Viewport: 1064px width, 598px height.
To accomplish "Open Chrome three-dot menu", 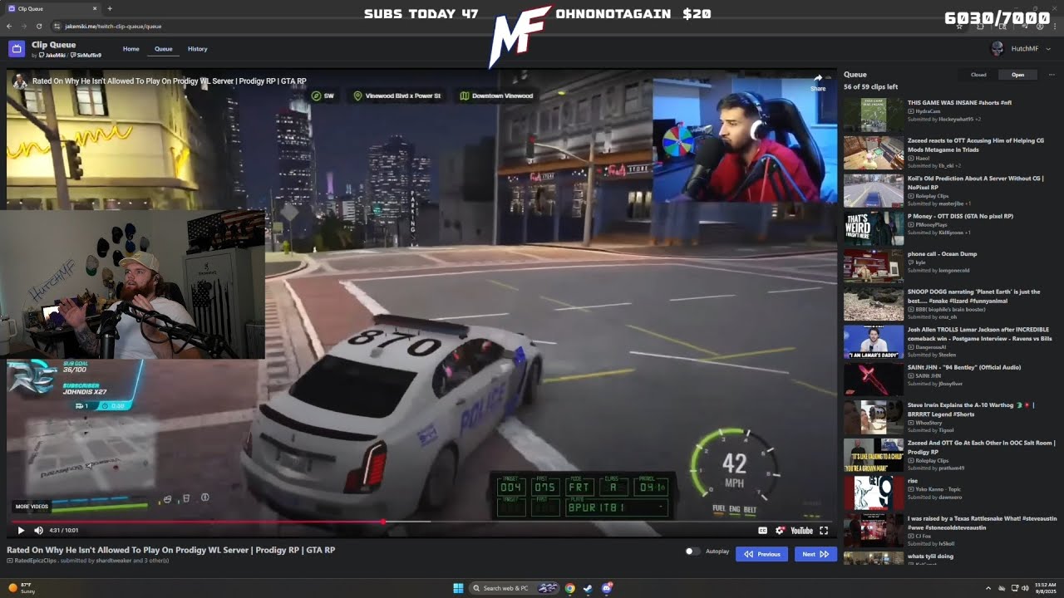I will tap(1053, 27).
